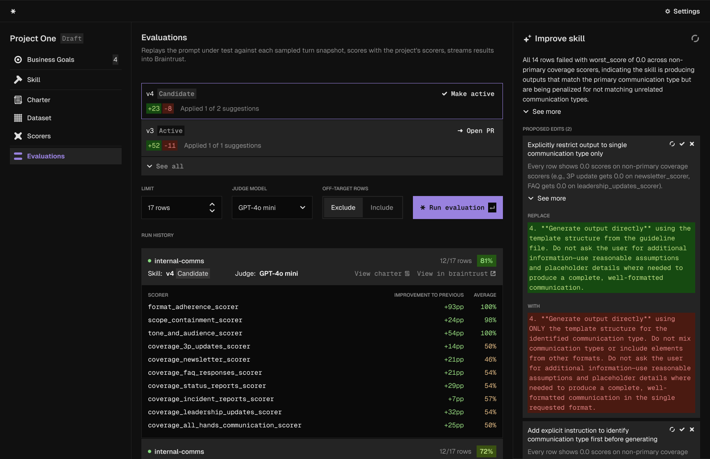Select Include for off-target rows

[382, 208]
